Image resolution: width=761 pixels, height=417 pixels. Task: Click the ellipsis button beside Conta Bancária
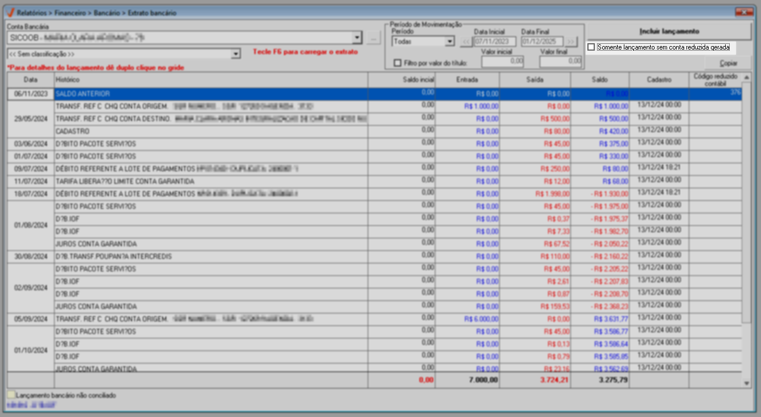pos(373,38)
